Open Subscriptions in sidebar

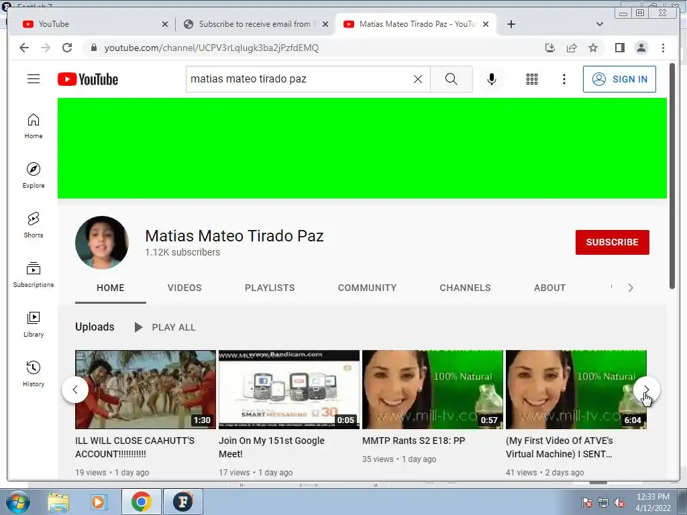pos(34,274)
